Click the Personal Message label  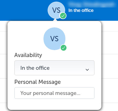click(x=38, y=82)
